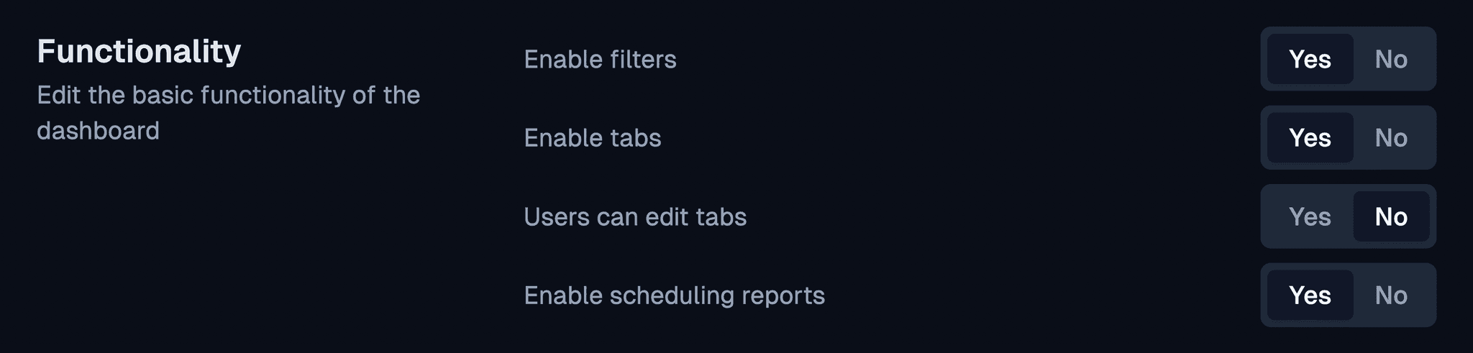Enable scheduling reports by selecting Yes
Screen dimensions: 1473x353
(1310, 295)
